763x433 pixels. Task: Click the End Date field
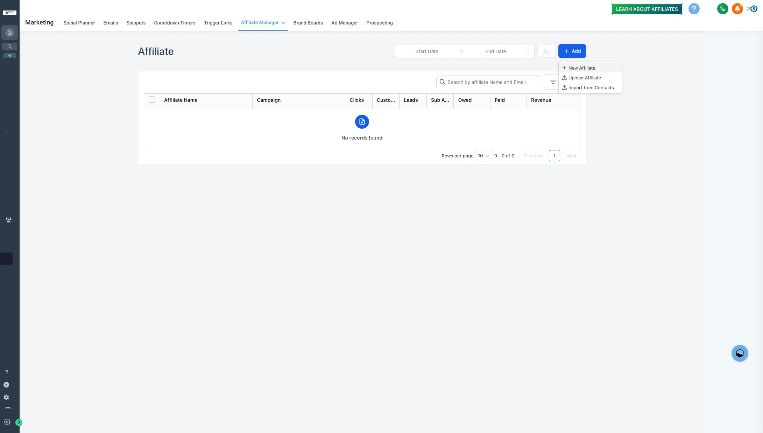coord(495,51)
